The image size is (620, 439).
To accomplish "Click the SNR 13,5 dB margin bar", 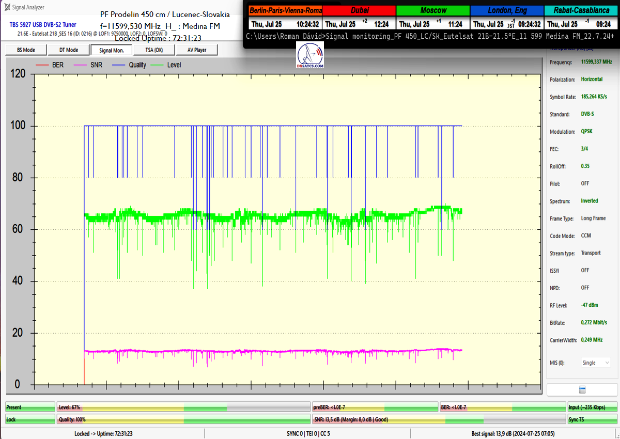I will tap(438, 419).
